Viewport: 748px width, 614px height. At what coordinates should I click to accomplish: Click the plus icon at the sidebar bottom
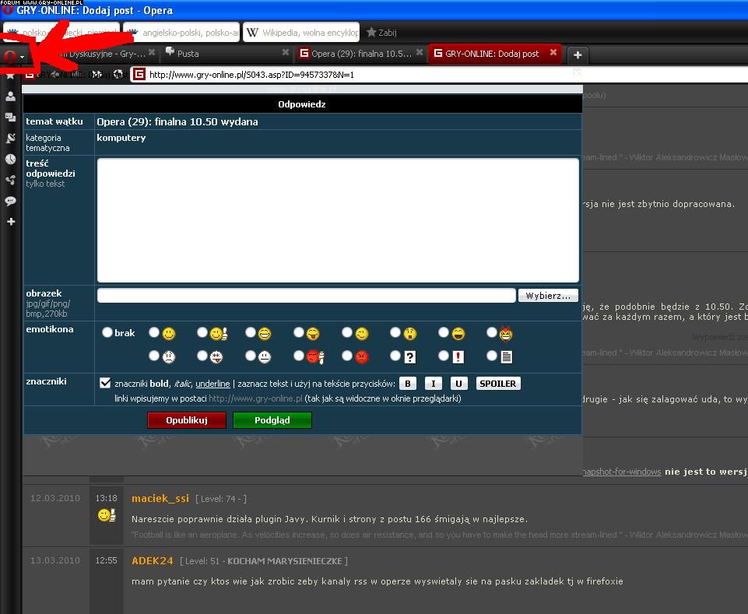click(10, 221)
